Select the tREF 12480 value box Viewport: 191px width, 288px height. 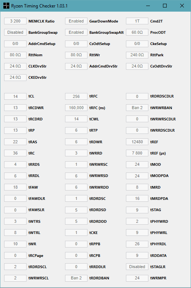137,142
